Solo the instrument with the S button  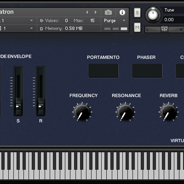click(x=137, y=12)
